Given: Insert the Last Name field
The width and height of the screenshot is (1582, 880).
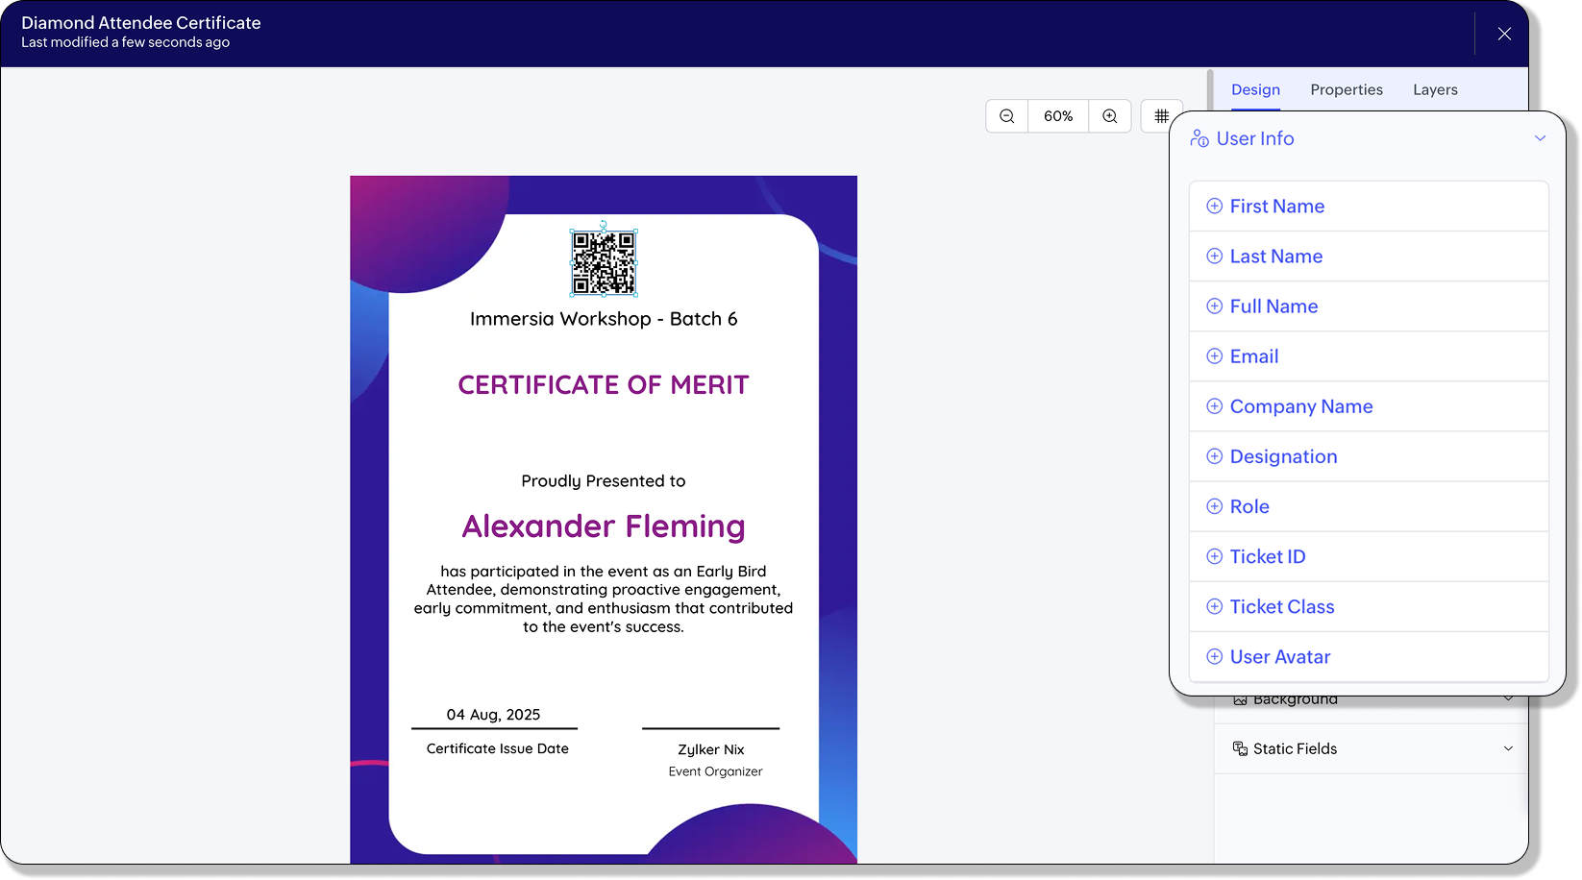Looking at the screenshot, I should pyautogui.click(x=1369, y=257).
